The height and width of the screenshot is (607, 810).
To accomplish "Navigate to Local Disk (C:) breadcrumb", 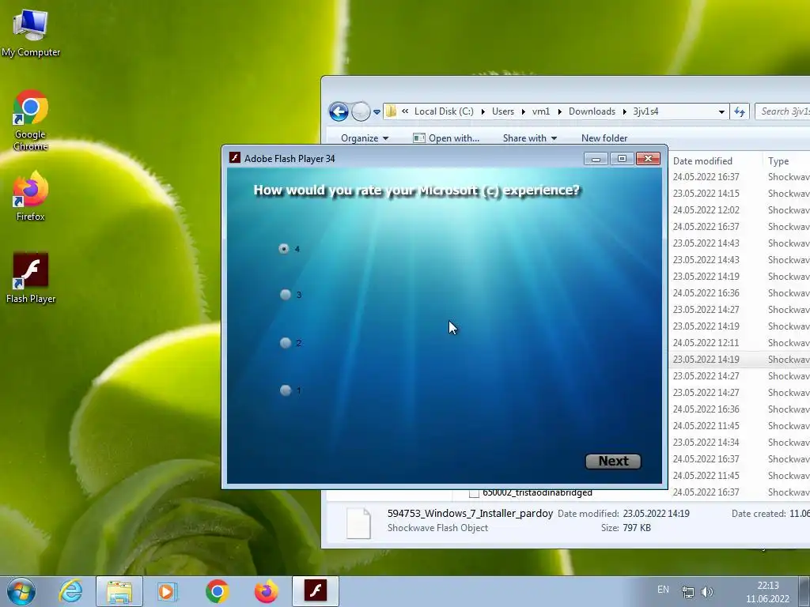I will tap(444, 111).
